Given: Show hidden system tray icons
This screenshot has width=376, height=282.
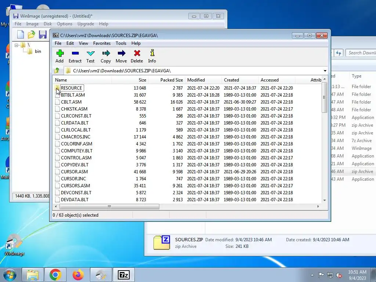Looking at the screenshot, I should tap(312, 275).
